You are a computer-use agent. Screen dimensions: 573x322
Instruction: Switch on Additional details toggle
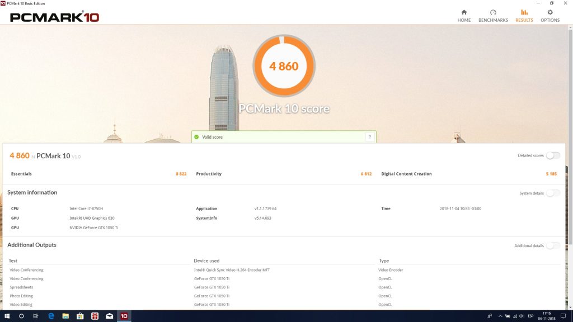pos(553,245)
